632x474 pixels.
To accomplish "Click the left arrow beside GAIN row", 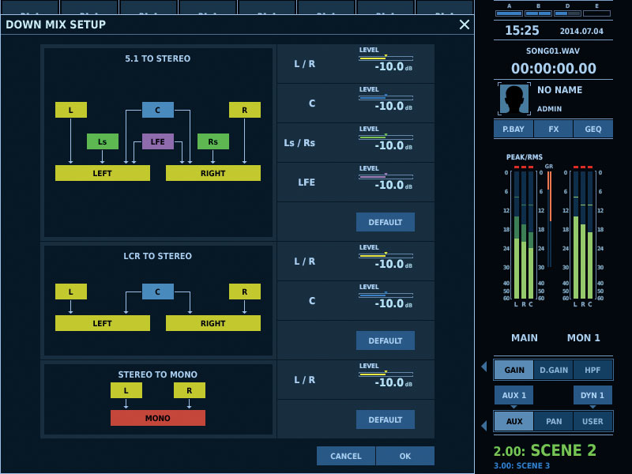I will pos(484,367).
